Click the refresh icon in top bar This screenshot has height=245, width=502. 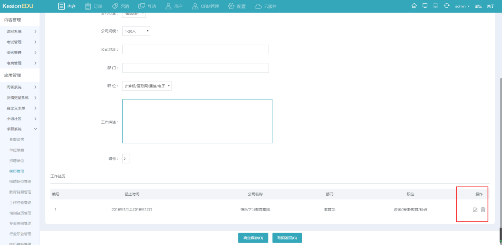447,6
